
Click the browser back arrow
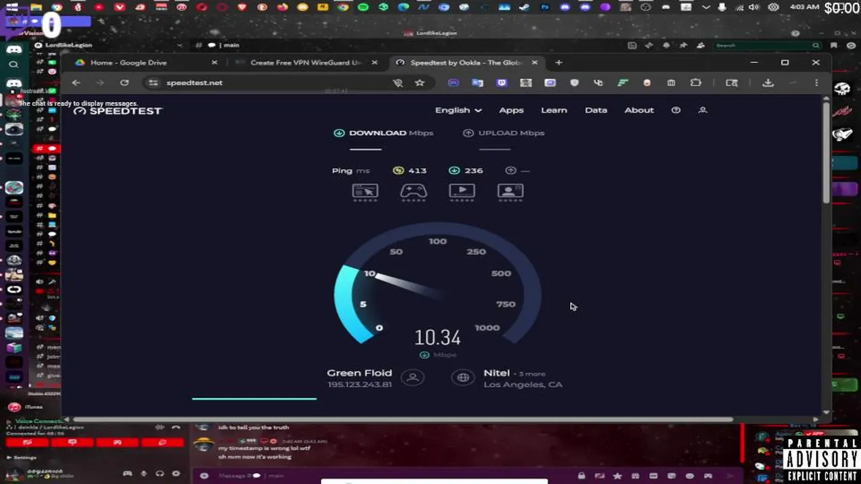coord(76,83)
